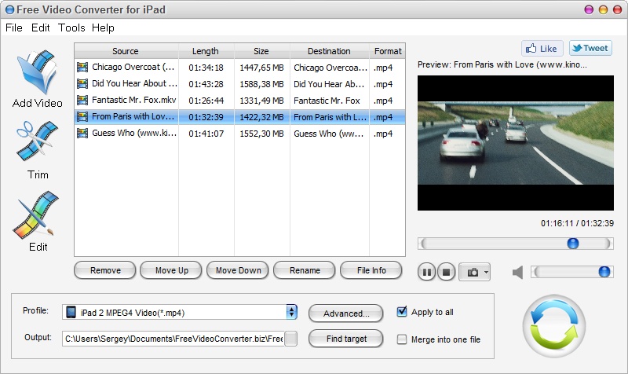Click the film icon beside Did You Hear About
This screenshot has width=628, height=374.
pyautogui.click(x=82, y=84)
